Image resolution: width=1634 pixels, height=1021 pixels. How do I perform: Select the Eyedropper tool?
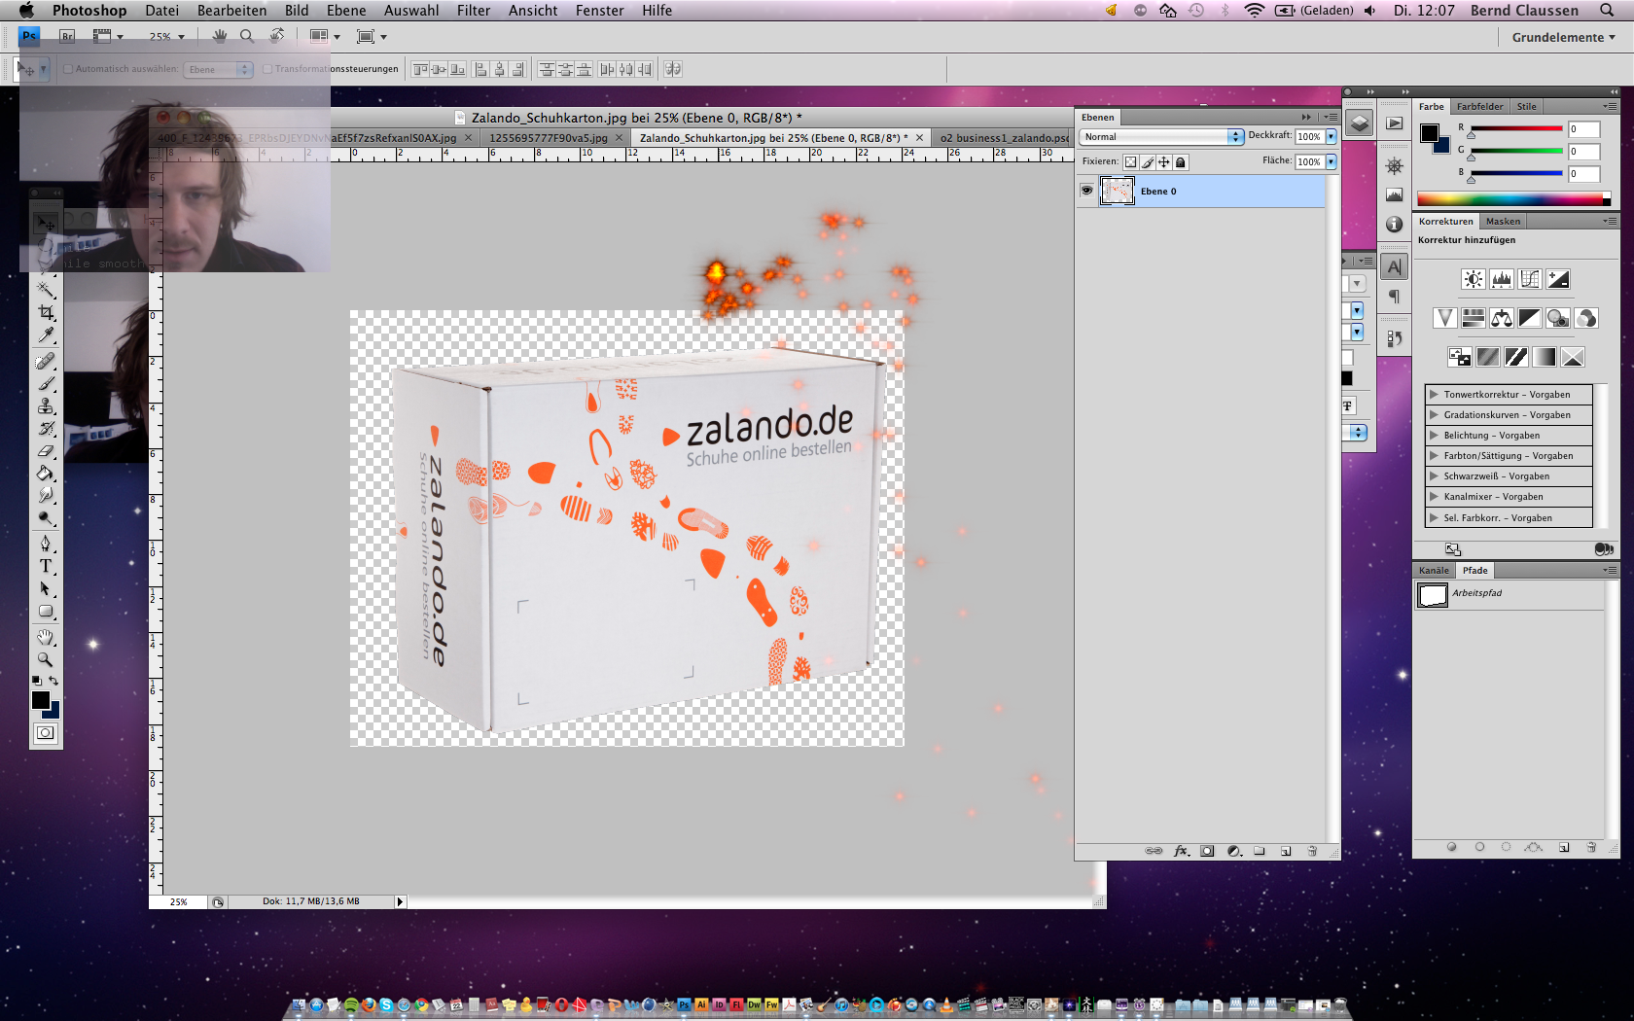(x=46, y=335)
